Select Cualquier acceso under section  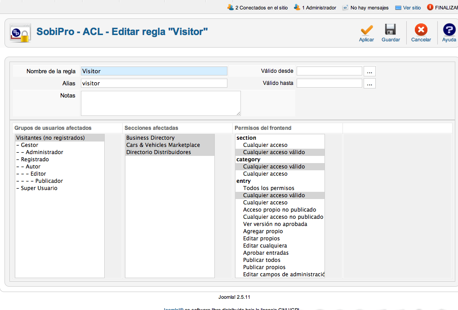280,145
